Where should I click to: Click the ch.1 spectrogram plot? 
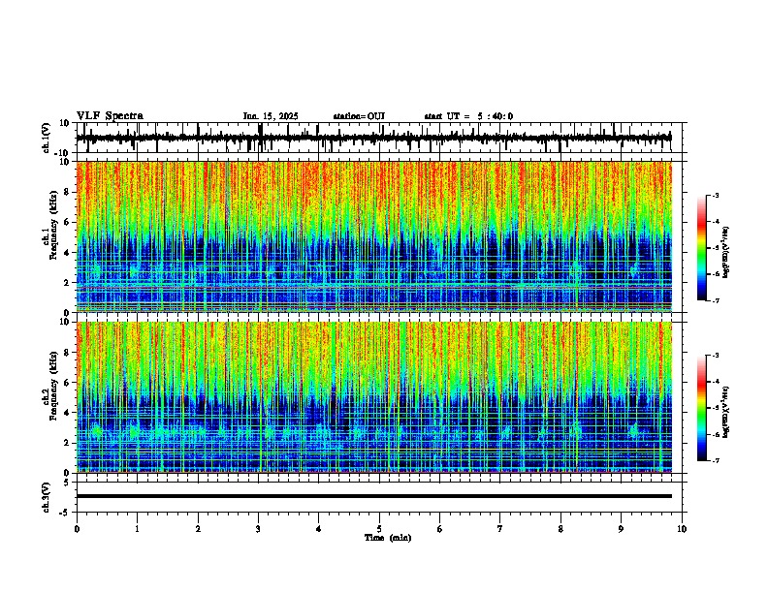pyautogui.click(x=373, y=236)
